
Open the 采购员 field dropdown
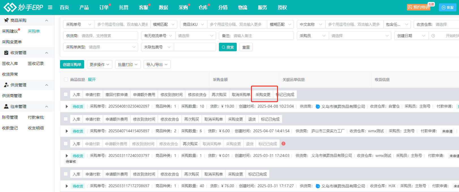(x=313, y=36)
